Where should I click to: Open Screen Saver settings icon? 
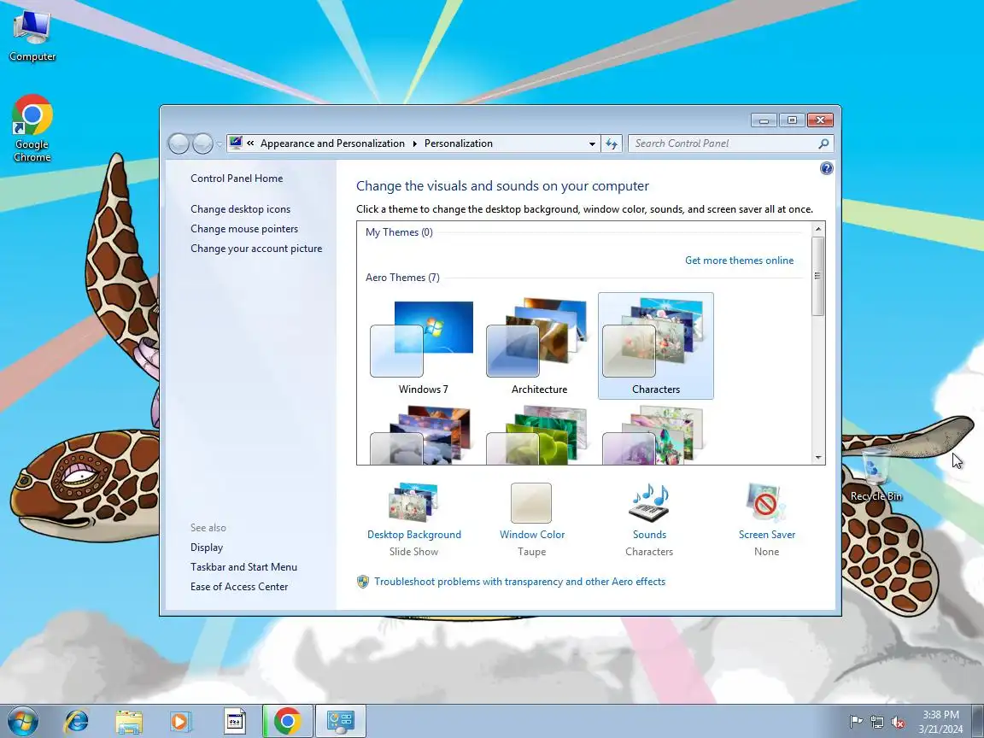(x=766, y=502)
